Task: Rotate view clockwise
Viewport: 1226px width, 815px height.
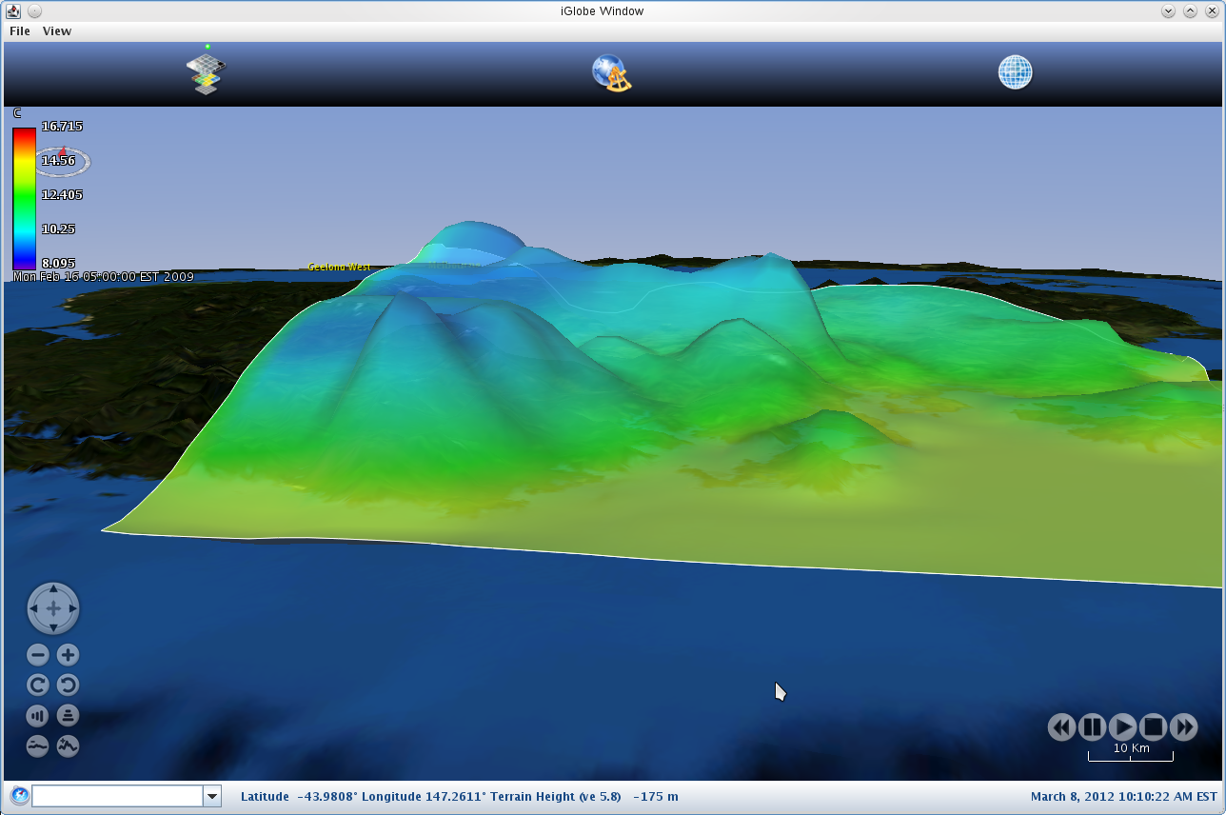Action: pos(38,685)
